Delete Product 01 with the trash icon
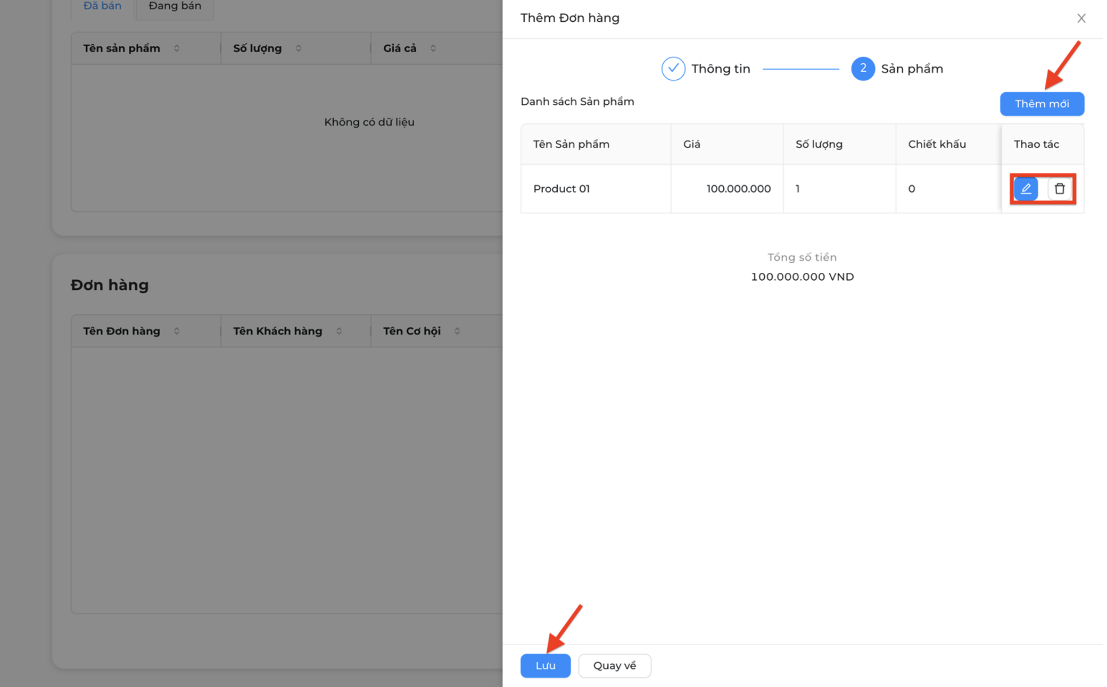The image size is (1107, 687). point(1059,189)
